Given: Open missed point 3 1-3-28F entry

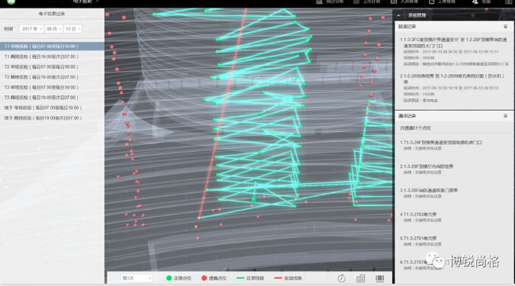Looking at the screenshot, I should (429, 193).
